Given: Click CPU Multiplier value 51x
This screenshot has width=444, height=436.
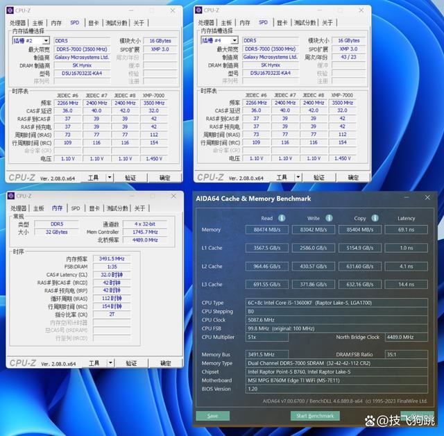Looking at the screenshot, I should click(x=266, y=337).
